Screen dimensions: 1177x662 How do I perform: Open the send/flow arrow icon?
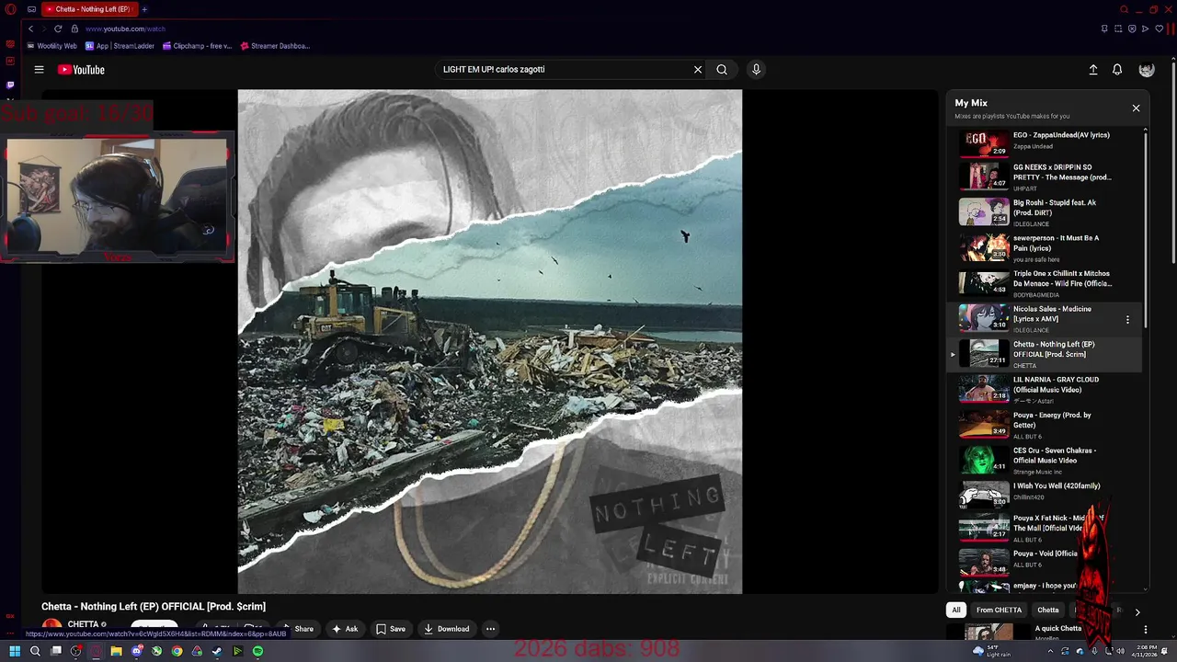coord(1145,29)
